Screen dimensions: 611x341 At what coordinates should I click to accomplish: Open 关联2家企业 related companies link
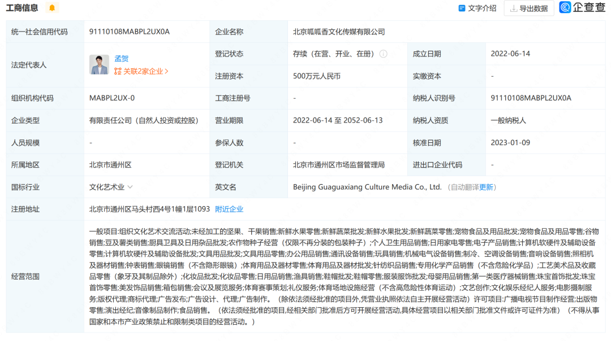[141, 71]
